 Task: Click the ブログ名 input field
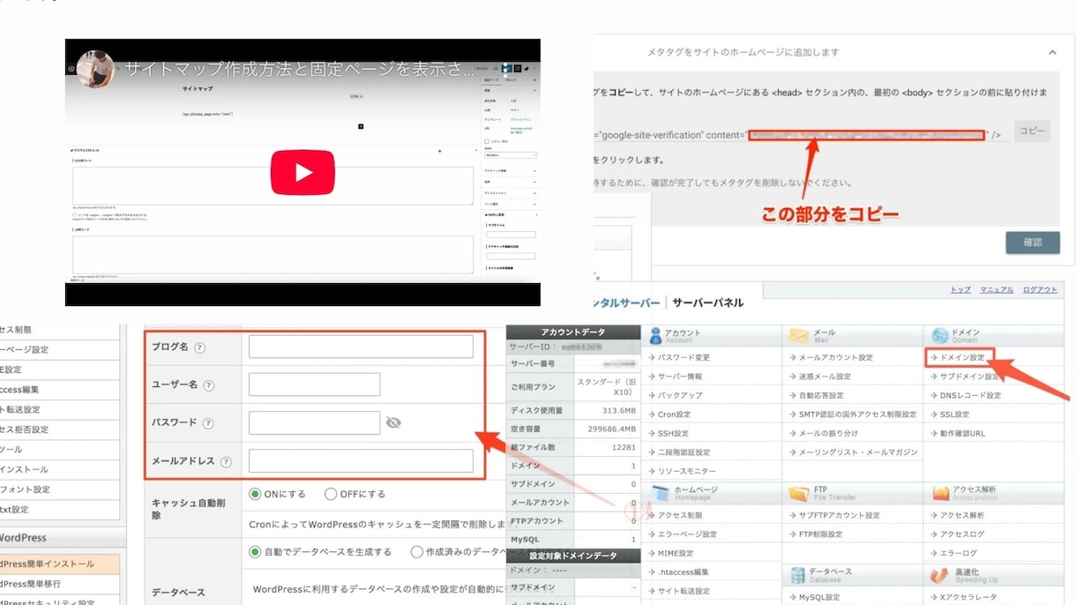(x=361, y=347)
